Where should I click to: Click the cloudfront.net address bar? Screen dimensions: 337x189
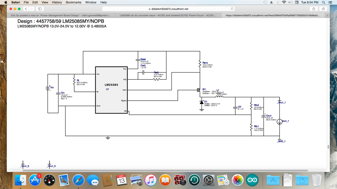click(x=168, y=9)
